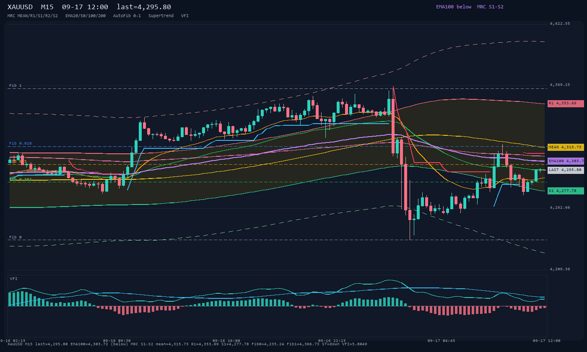
Task: Select the 09-17 04:45 time axis label
Action: (442, 341)
